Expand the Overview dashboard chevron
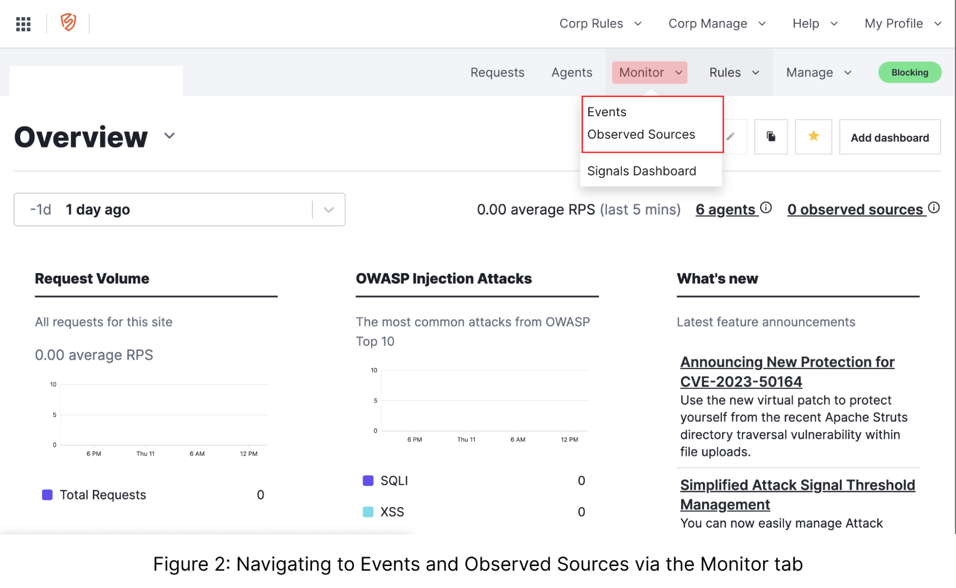Screen dimensions: 956x588 [169, 136]
